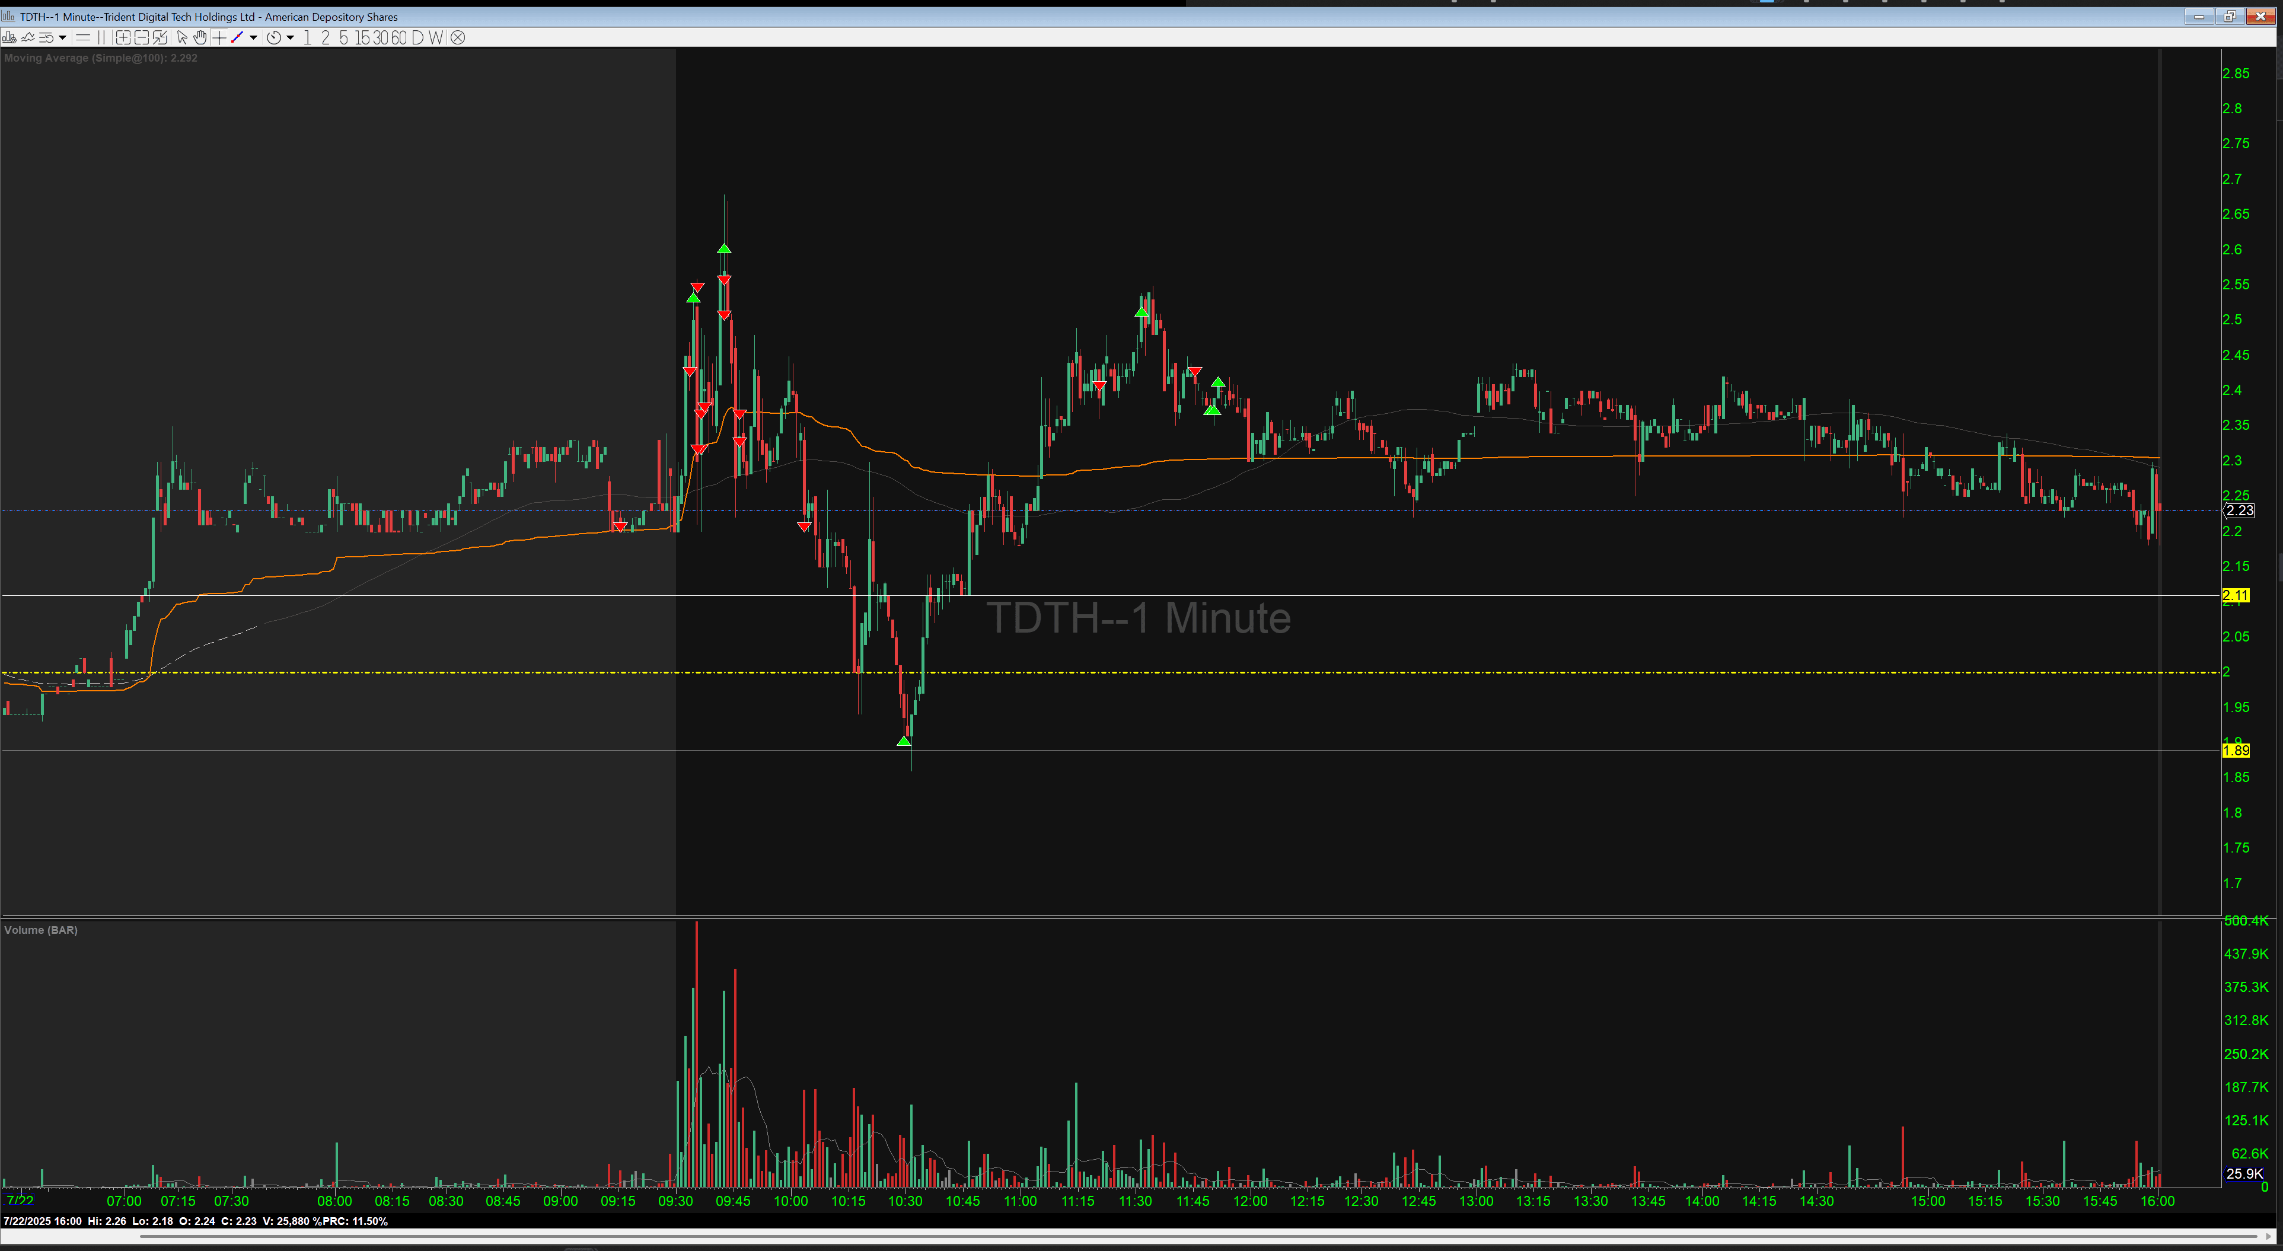The width and height of the screenshot is (2283, 1251).
Task: Expand the clock interval dropdown arrow
Action: pos(290,37)
